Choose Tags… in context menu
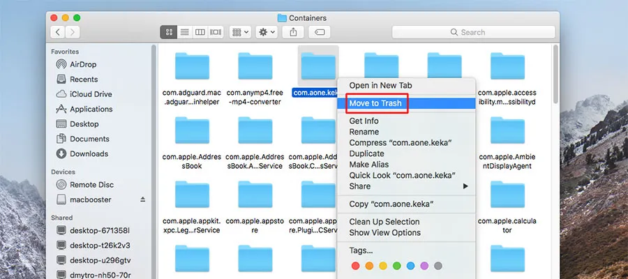The width and height of the screenshot is (628, 279). [x=406, y=250]
